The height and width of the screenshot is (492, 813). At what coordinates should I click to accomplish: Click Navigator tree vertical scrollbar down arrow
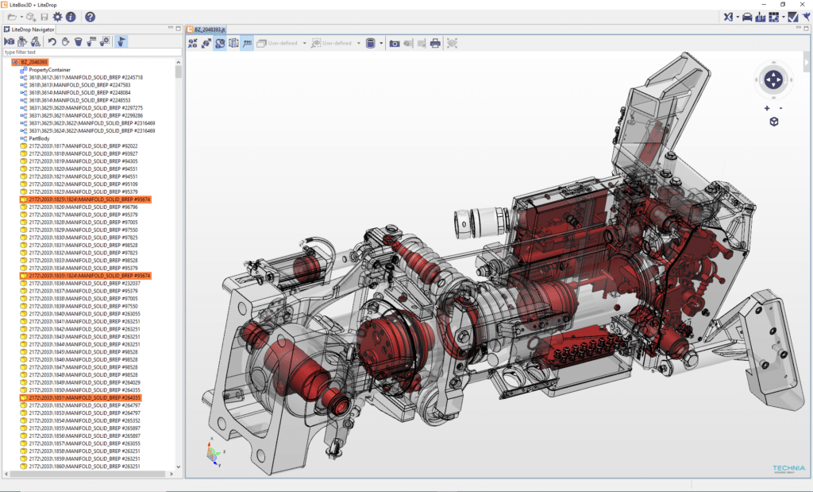[179, 467]
